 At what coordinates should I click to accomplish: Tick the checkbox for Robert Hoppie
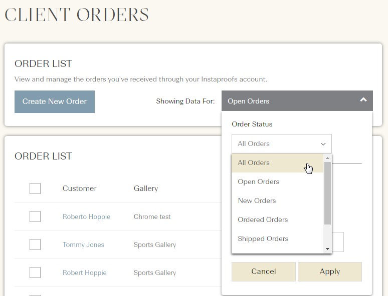click(35, 272)
